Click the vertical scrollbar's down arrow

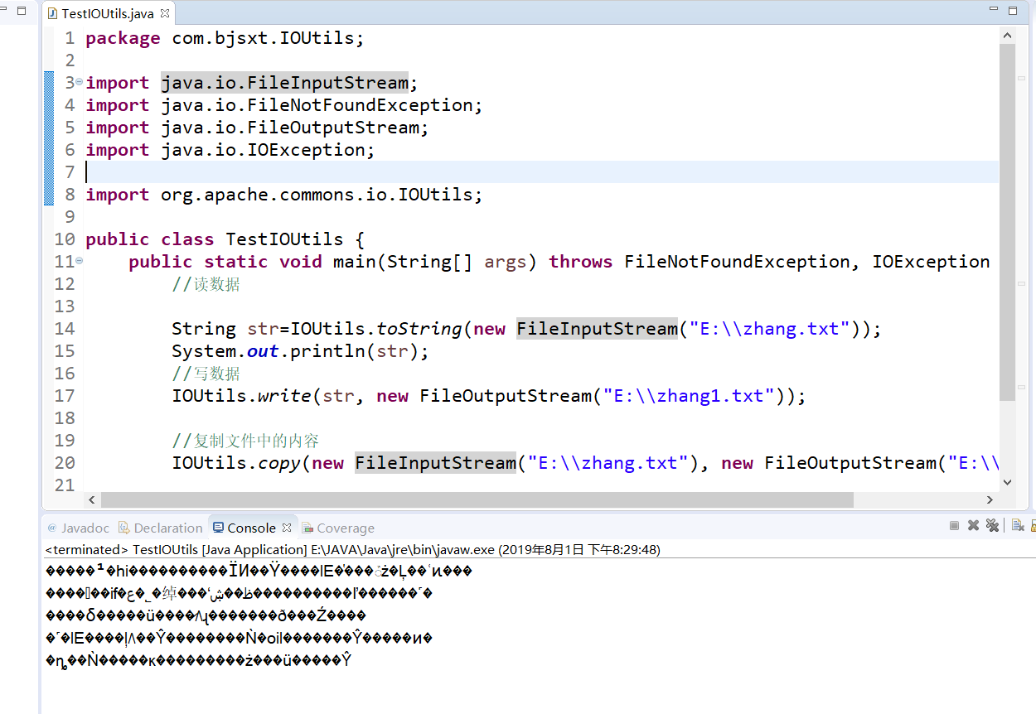(1007, 482)
